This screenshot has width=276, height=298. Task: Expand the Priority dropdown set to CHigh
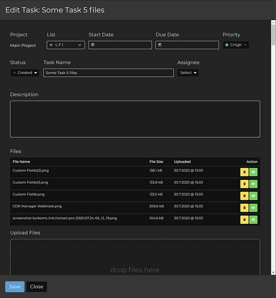coord(236,45)
